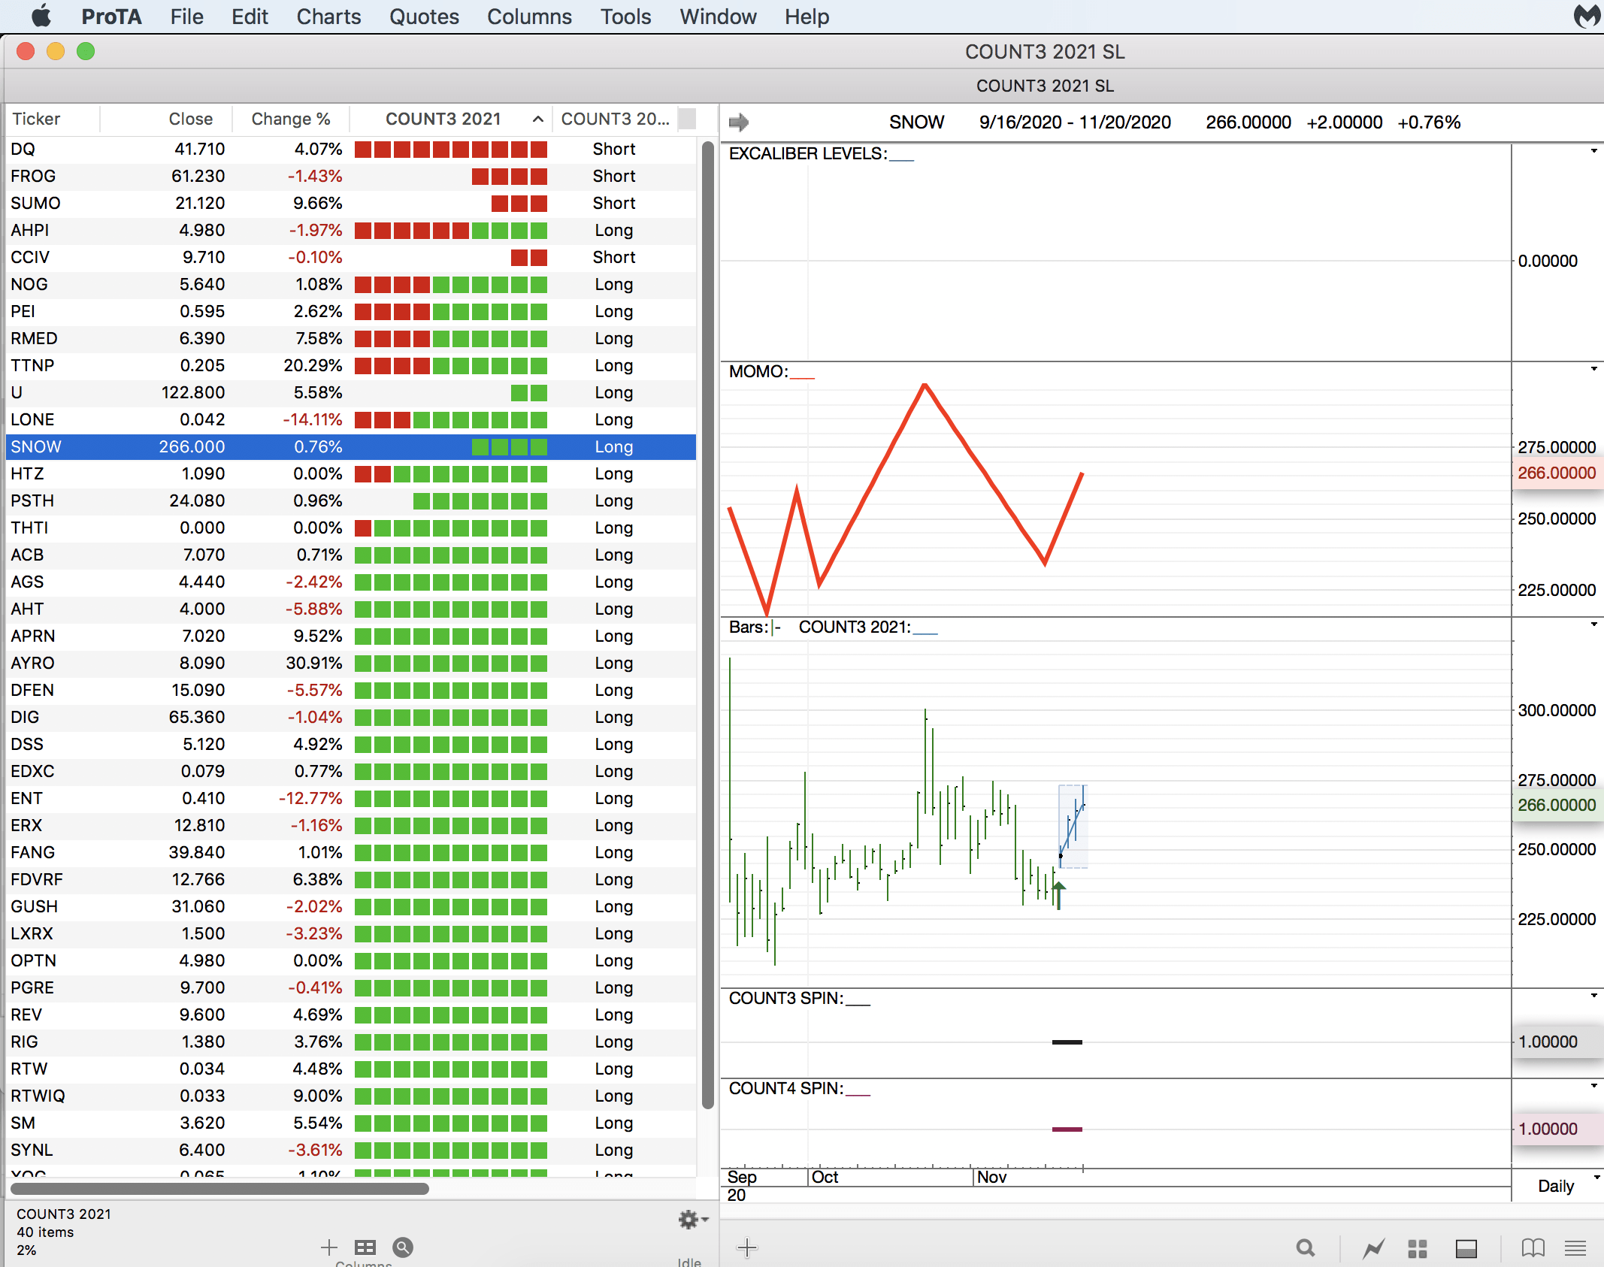Expand the MOMO pane dropdown arrow
Viewport: 1604px width, 1267px height.
point(1593,369)
